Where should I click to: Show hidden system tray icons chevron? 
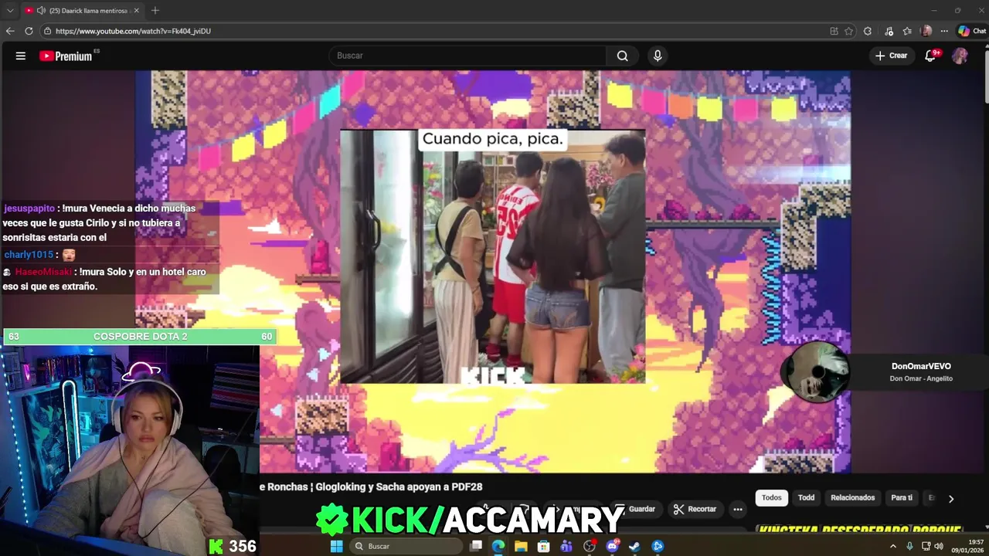893,546
